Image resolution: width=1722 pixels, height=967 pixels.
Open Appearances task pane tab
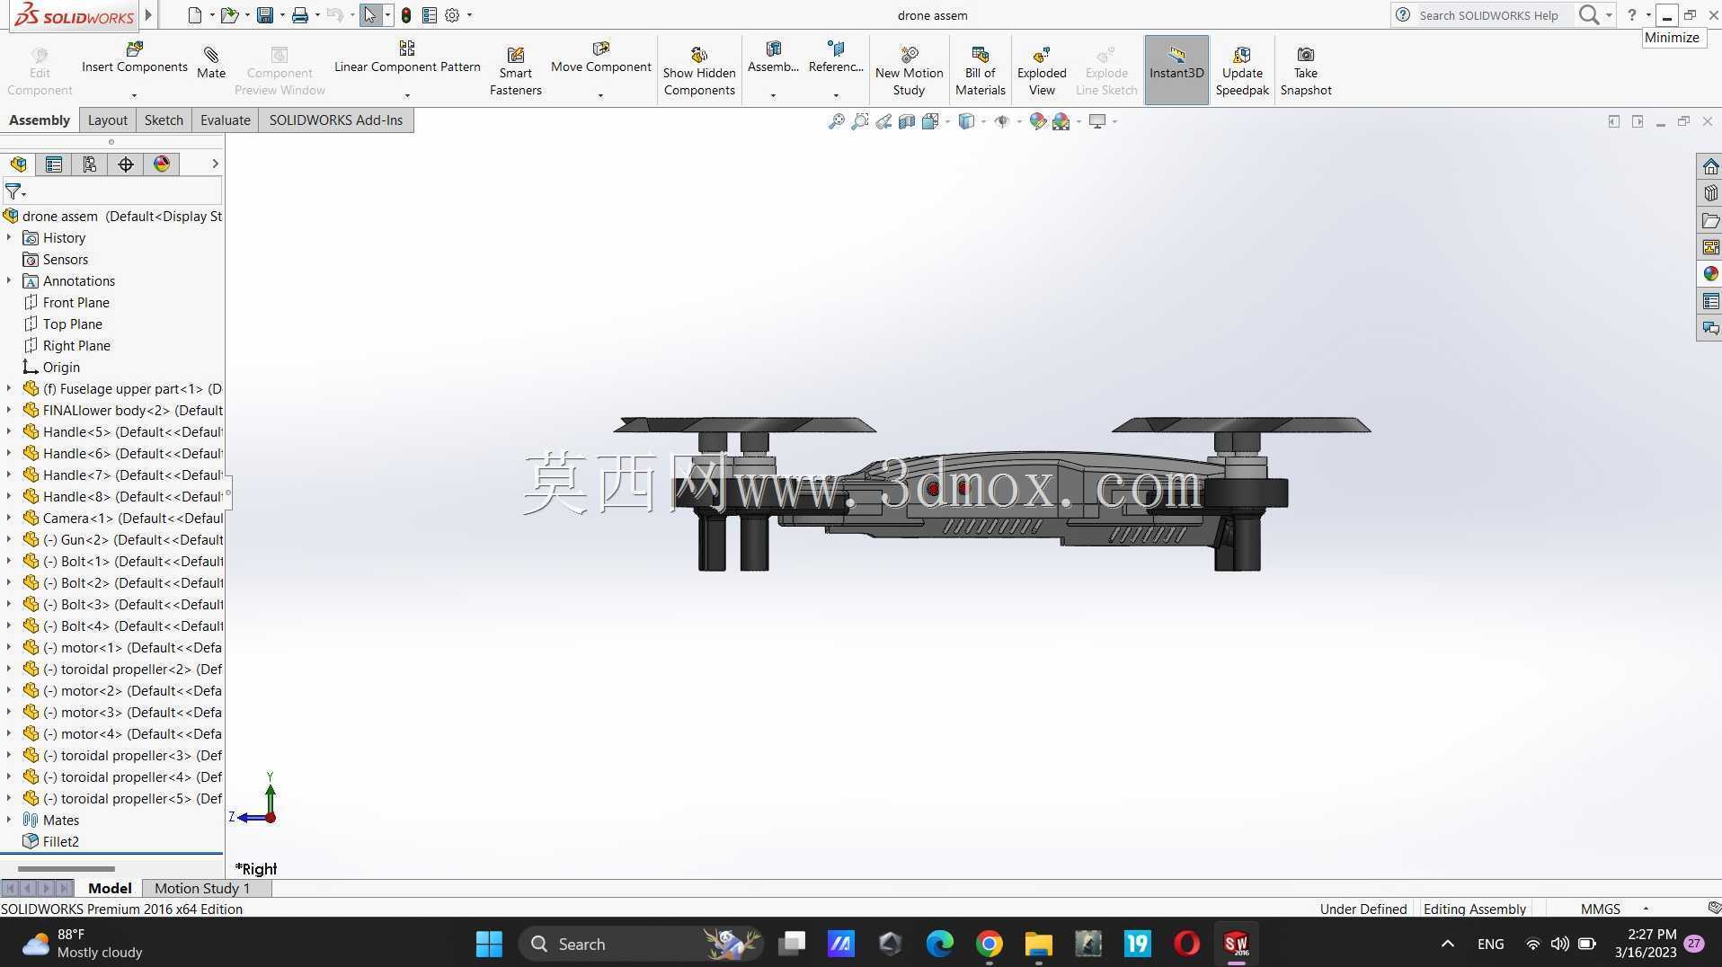[x=1710, y=274]
